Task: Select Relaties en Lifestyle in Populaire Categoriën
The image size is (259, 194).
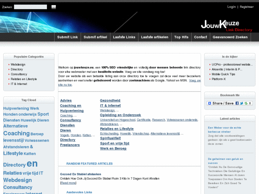Action: click(24, 79)
